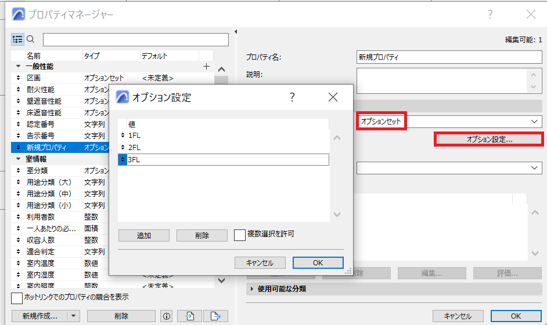Click the reorder handle next to 利用者数

click(x=18, y=217)
